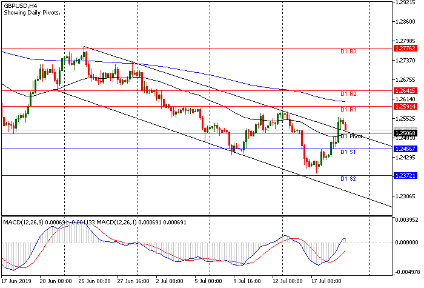Click the black 1.25068 current price tag
424x288 pixels.
pos(404,132)
